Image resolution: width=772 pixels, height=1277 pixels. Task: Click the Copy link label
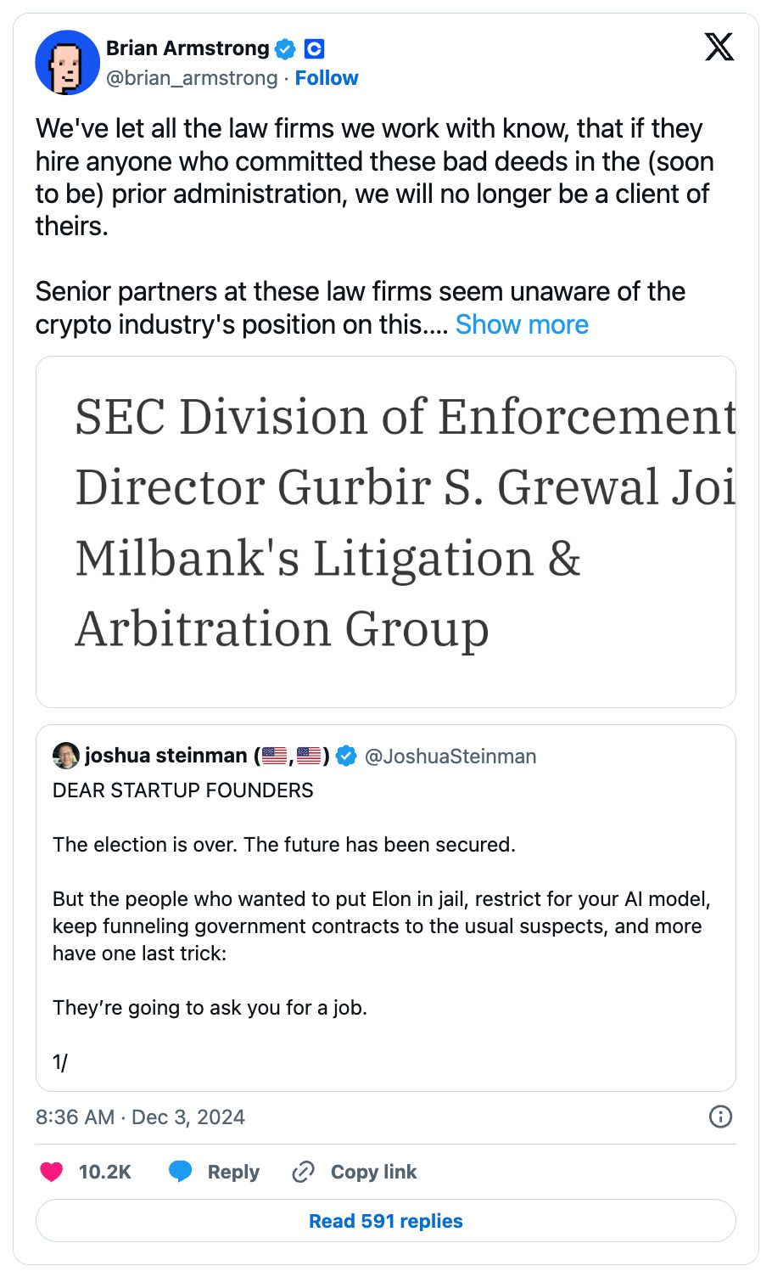point(373,1172)
